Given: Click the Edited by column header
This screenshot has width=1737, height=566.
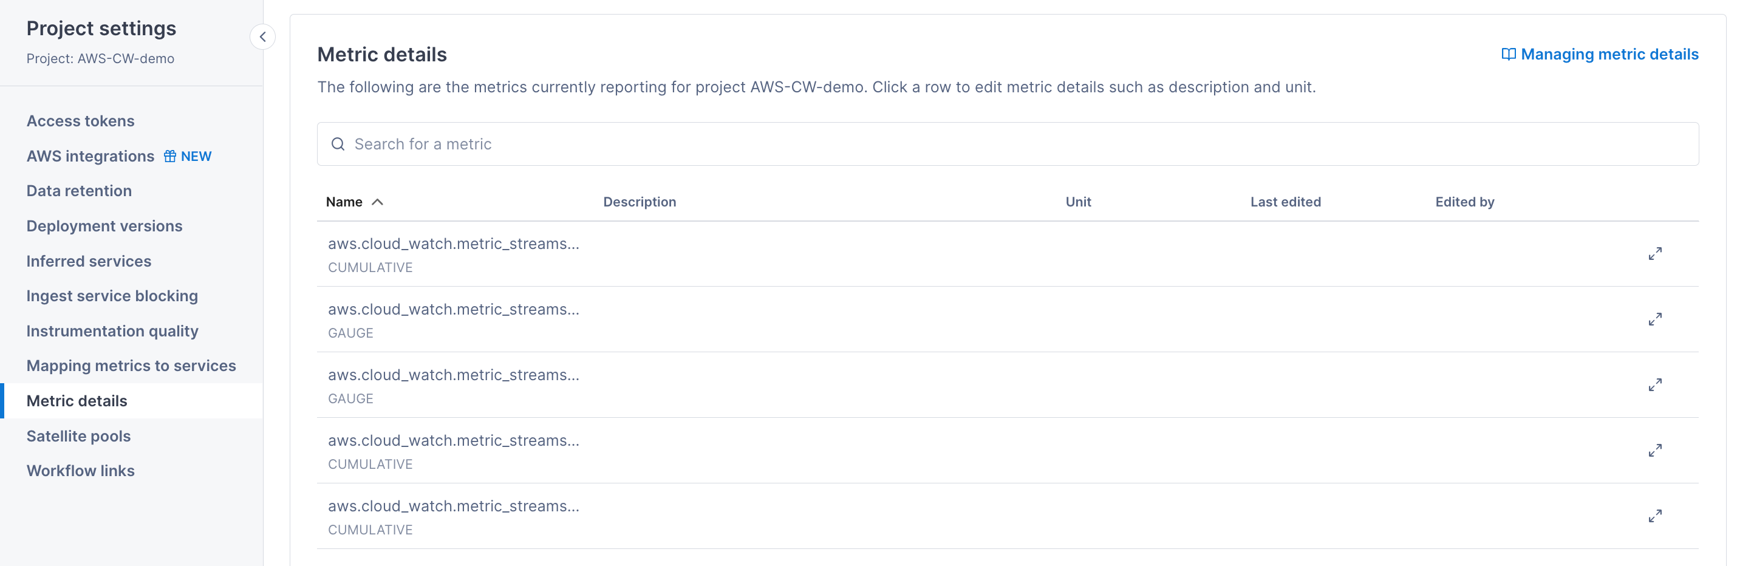Looking at the screenshot, I should pos(1464,202).
